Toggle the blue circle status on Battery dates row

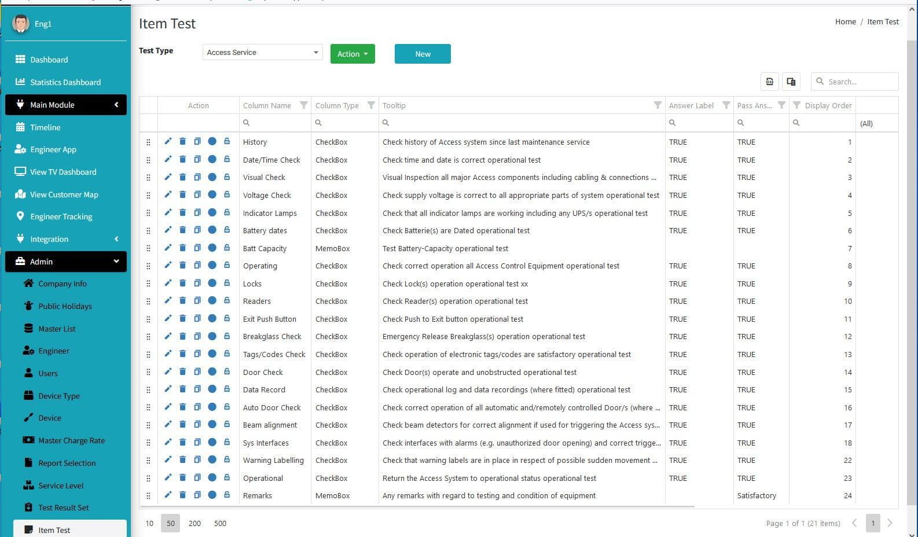point(212,230)
